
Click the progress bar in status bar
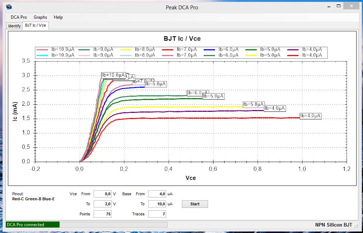click(113, 225)
